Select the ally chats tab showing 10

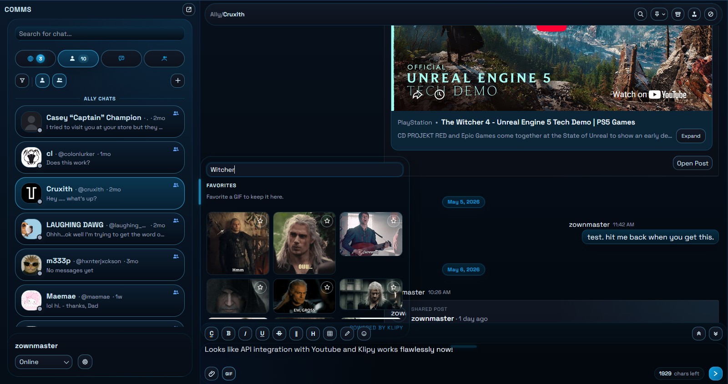[x=78, y=59]
